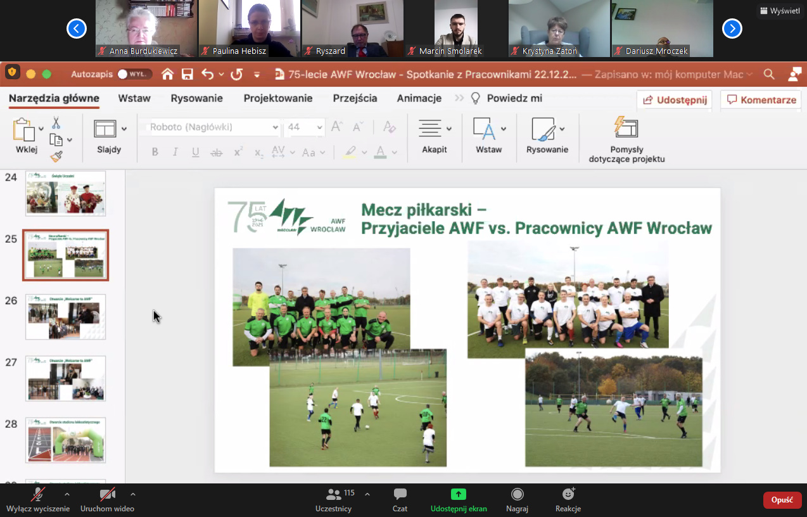This screenshot has height=517, width=807.
Task: Click the text highlight color button
Action: (350, 152)
